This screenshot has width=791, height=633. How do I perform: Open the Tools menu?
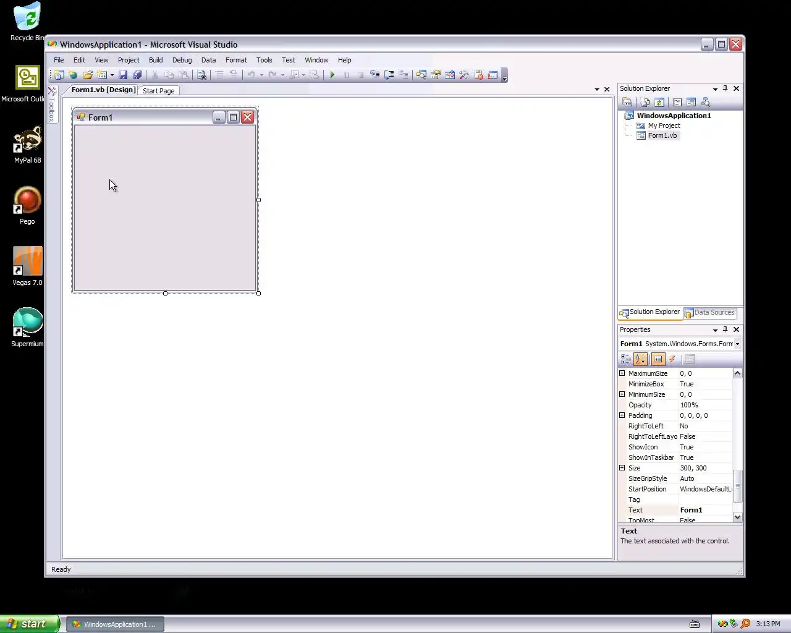coord(264,60)
